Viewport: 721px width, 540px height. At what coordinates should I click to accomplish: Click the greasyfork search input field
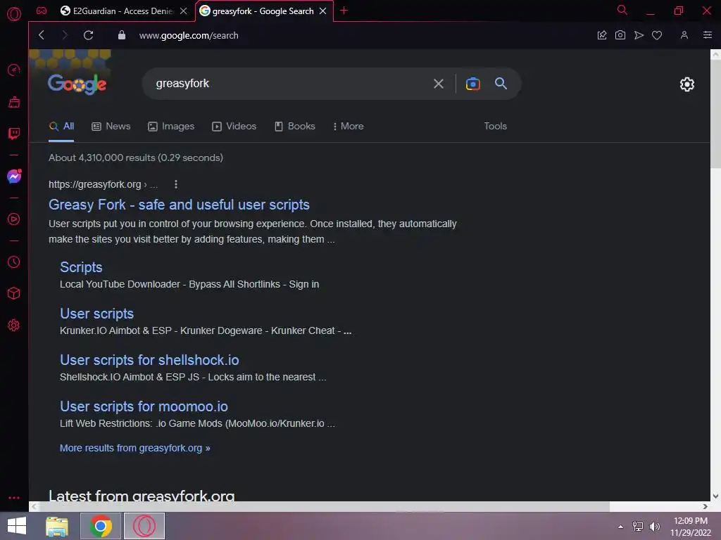[x=289, y=84]
